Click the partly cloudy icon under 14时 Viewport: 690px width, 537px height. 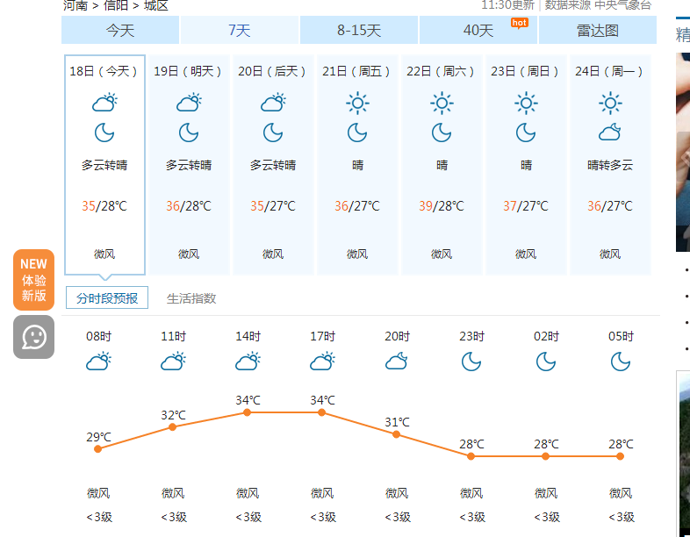pyautogui.click(x=248, y=362)
